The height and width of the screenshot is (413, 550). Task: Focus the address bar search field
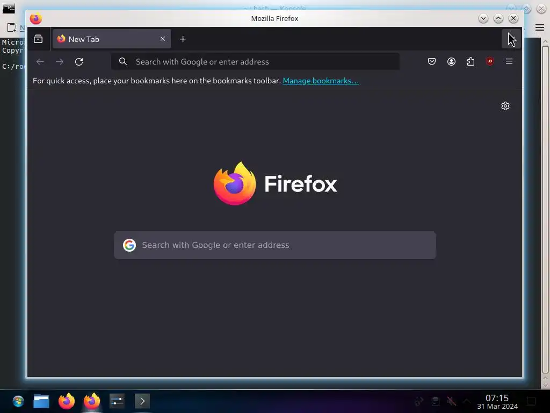click(255, 62)
